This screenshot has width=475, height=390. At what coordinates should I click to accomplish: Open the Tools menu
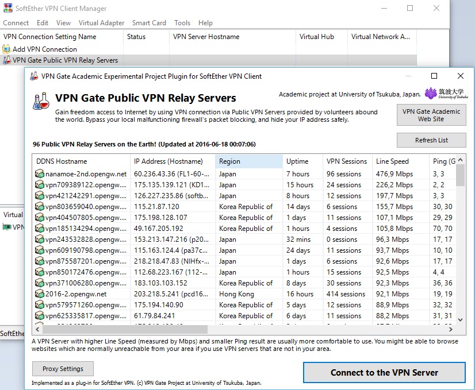point(182,23)
